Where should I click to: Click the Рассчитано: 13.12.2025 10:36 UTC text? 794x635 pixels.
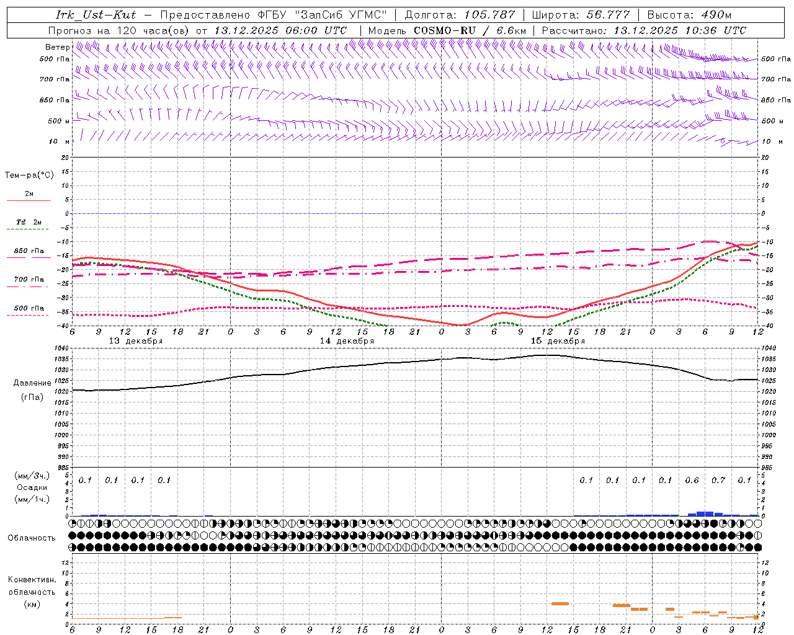coord(644,30)
